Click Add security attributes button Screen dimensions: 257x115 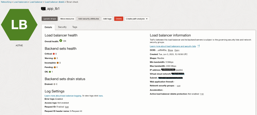[88, 19]
